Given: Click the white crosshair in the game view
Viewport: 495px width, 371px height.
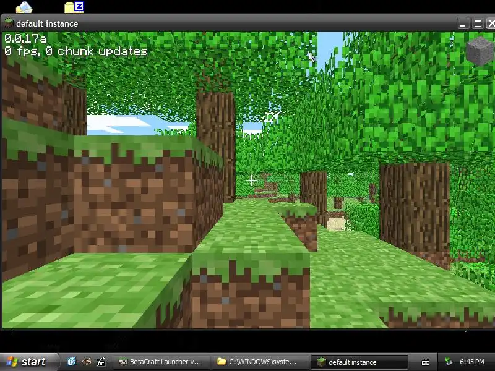Looking at the screenshot, I should pos(252,181).
